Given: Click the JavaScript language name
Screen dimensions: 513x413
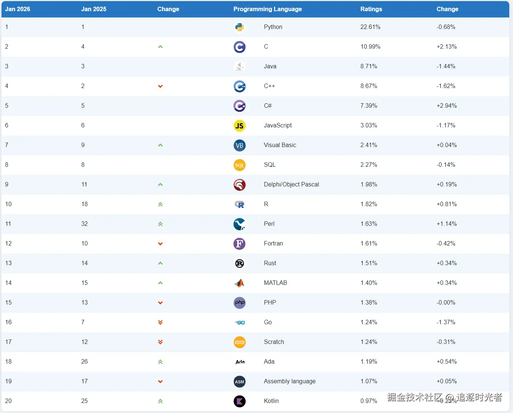Looking at the screenshot, I should tap(278, 126).
